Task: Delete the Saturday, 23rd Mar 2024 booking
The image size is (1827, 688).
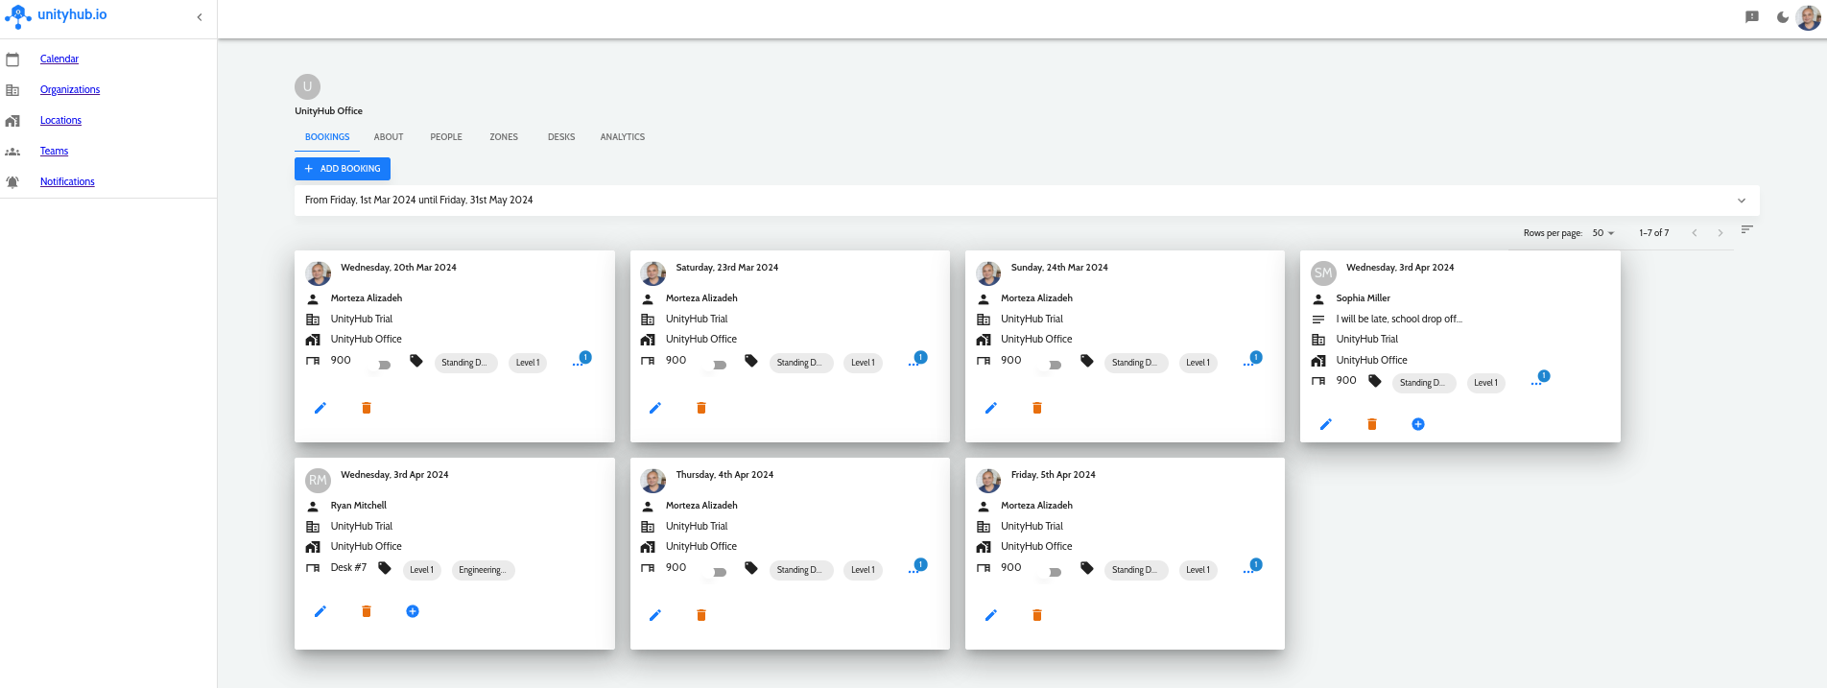Action: (x=701, y=408)
